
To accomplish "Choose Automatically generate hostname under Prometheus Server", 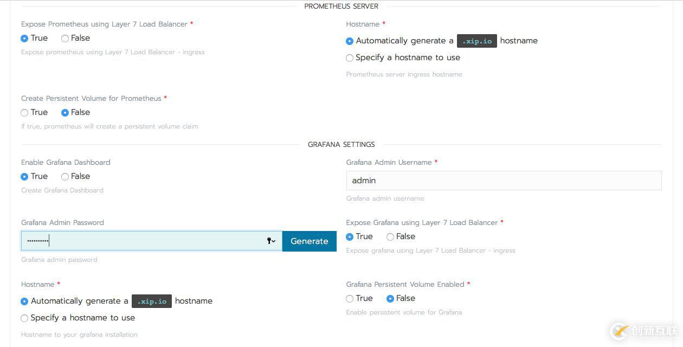I will [x=350, y=41].
